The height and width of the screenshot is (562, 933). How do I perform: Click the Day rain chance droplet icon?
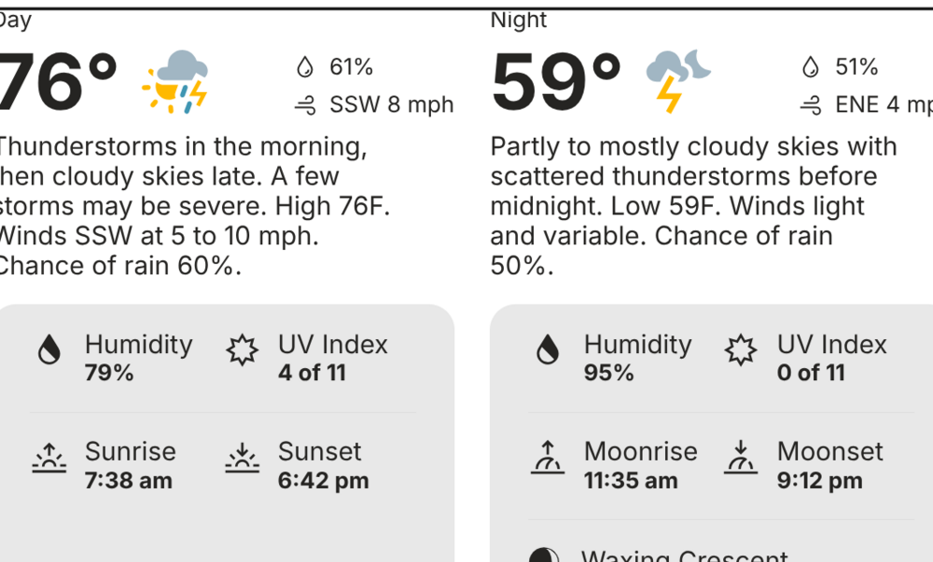point(305,67)
